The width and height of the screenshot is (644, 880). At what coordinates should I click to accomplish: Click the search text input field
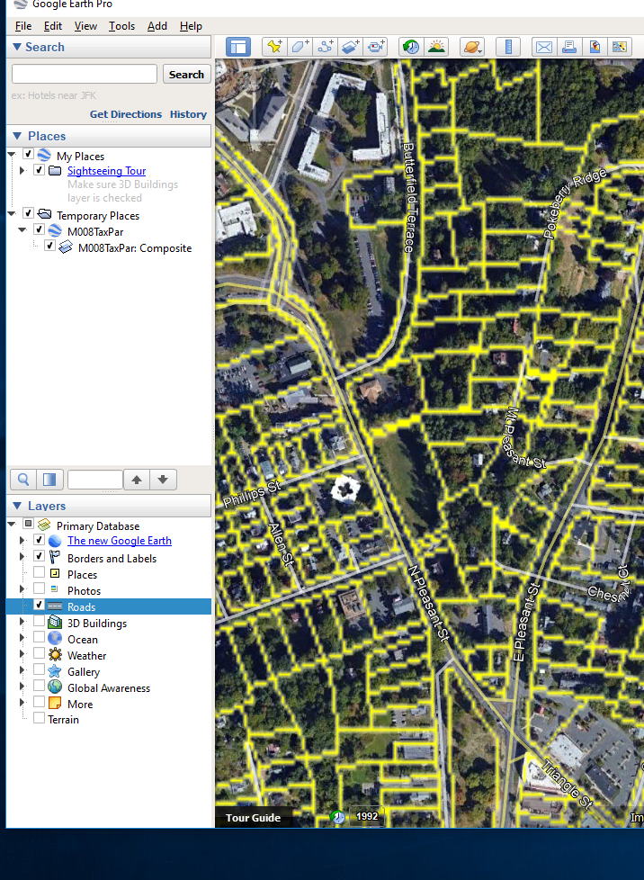85,74
